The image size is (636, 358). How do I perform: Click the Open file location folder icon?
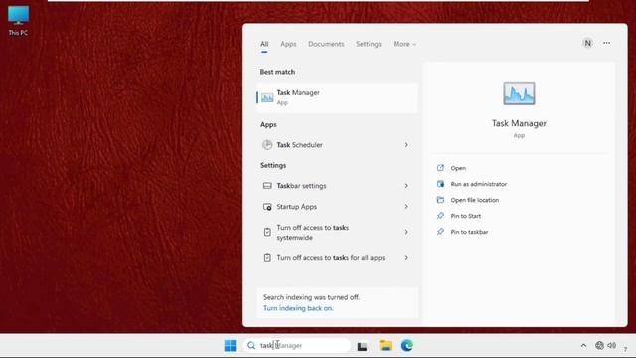click(440, 200)
